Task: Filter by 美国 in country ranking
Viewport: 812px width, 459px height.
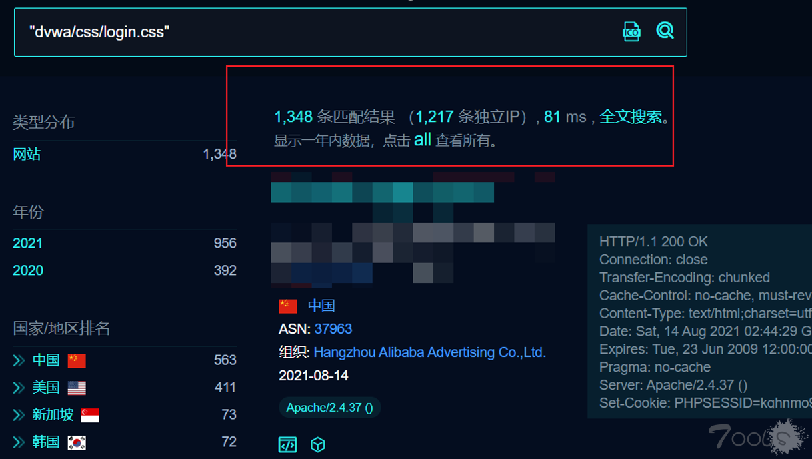Action: pos(46,388)
